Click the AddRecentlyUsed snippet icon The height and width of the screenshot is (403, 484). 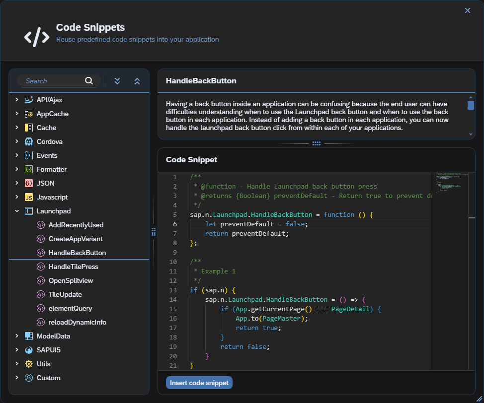[41, 225]
